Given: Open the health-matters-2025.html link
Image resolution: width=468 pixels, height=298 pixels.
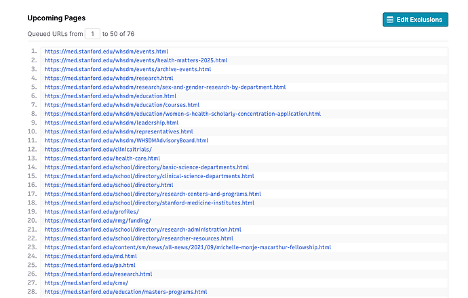Looking at the screenshot, I should tap(136, 60).
